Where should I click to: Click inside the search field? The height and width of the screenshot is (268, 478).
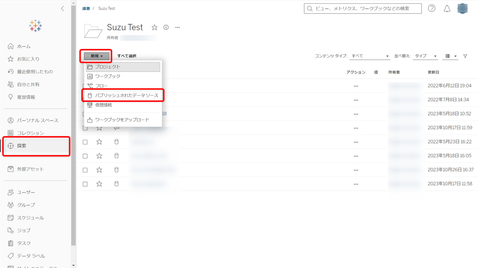[363, 8]
